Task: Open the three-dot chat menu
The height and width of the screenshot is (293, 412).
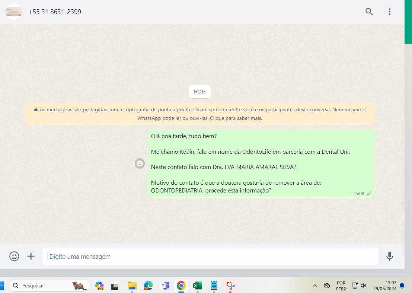Action: 390,12
